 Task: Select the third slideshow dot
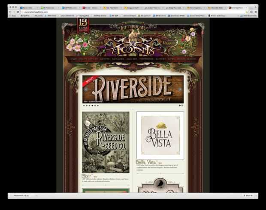89,106
